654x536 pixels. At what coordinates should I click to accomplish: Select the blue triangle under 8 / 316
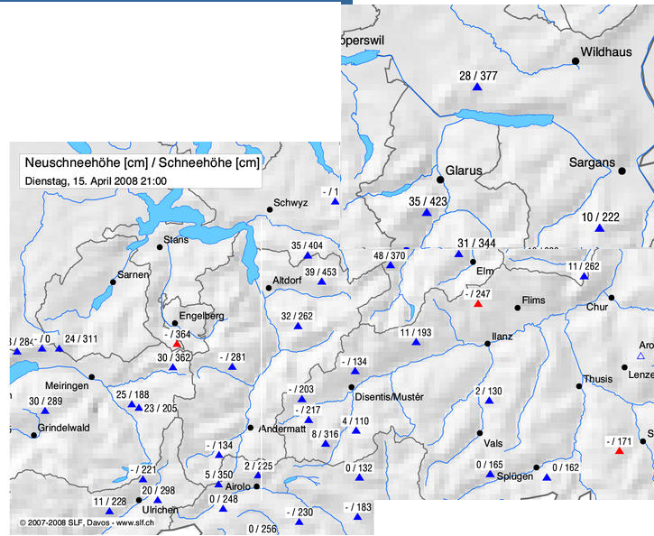click(326, 443)
